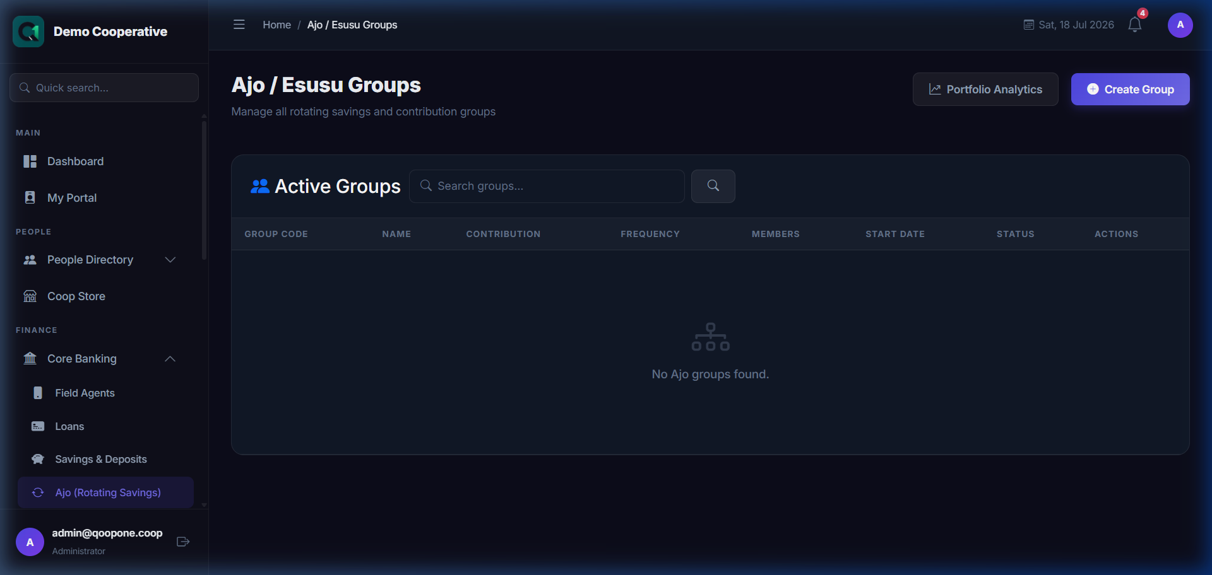The width and height of the screenshot is (1212, 575).
Task: Click the admin avatar in sidebar footer
Action: point(30,542)
